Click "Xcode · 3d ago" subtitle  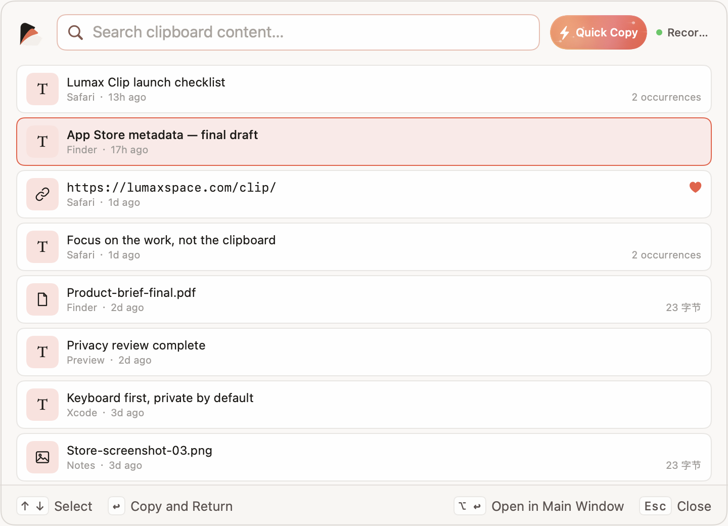coord(106,413)
